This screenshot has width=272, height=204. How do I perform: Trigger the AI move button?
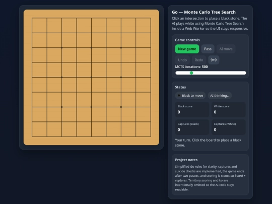pos(226,49)
